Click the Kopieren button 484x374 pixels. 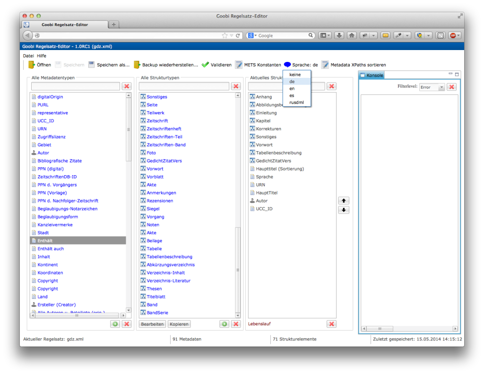179,324
